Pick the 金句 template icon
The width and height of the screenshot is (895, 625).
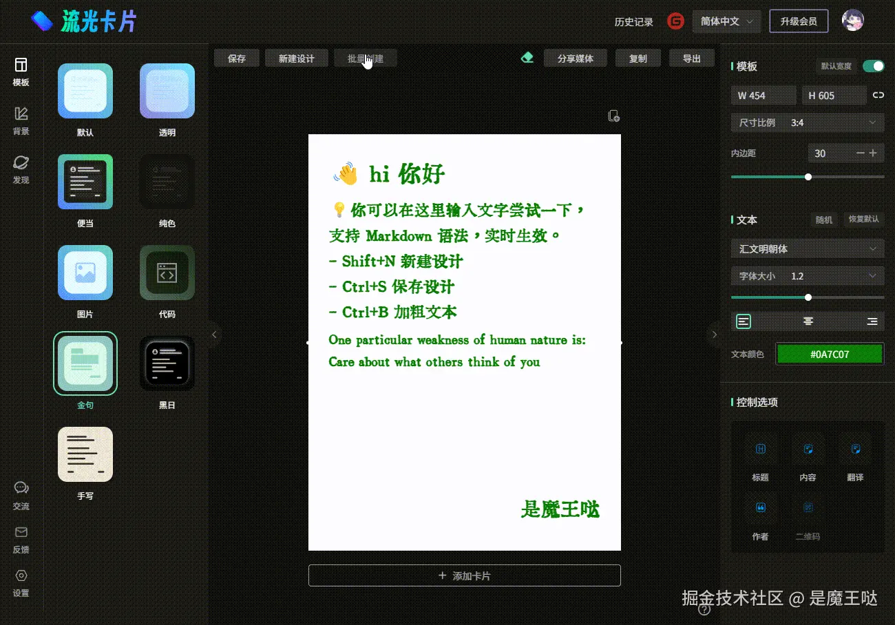click(x=85, y=363)
